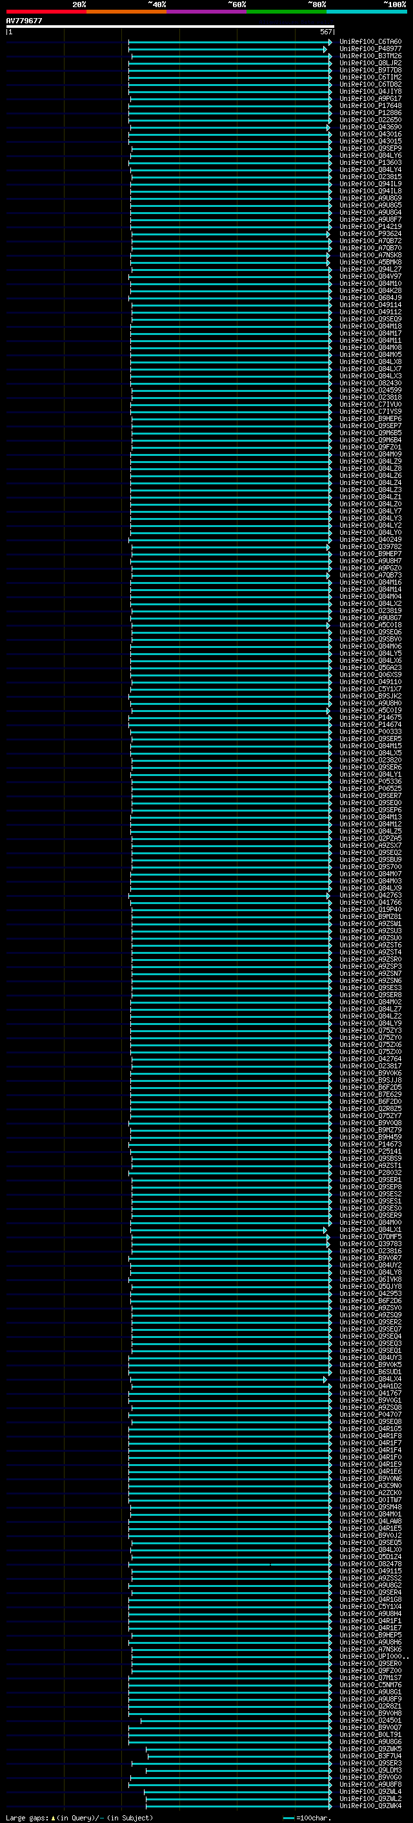Select the UniRef100_B9MZ81 label
Screen dimensions: 413x1823
click(370, 916)
